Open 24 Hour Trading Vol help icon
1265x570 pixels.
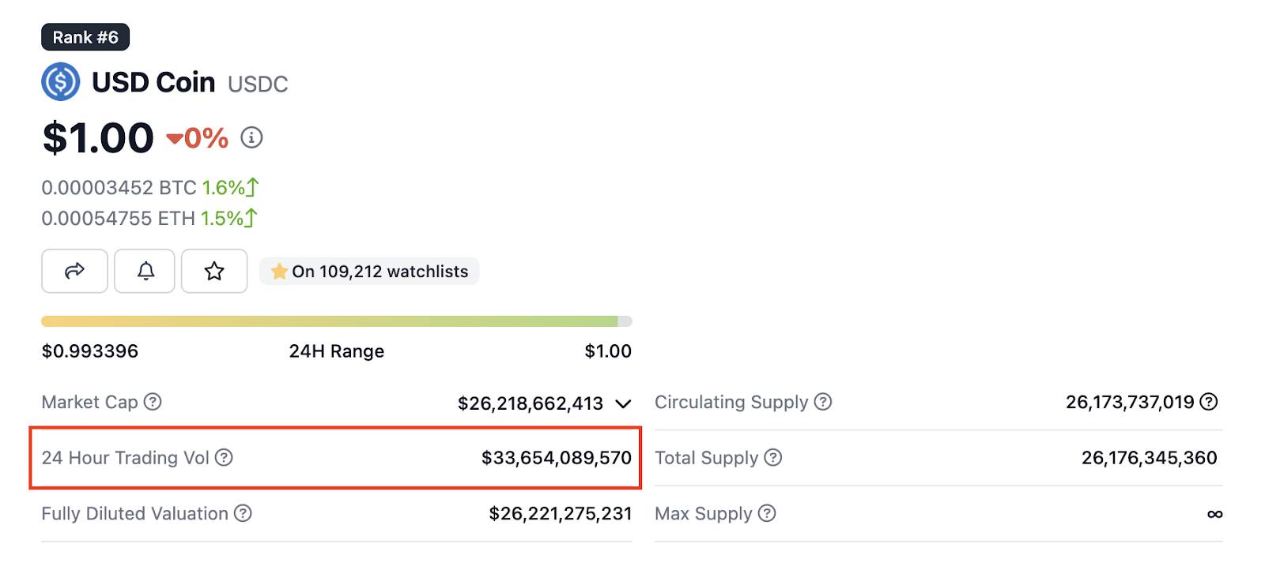pyautogui.click(x=224, y=457)
